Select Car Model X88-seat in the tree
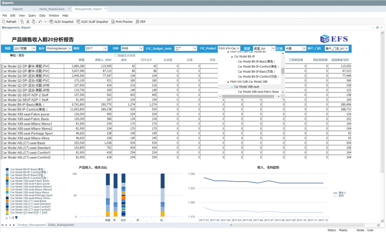Screen dimensions: 386x232 (x=247, y=87)
